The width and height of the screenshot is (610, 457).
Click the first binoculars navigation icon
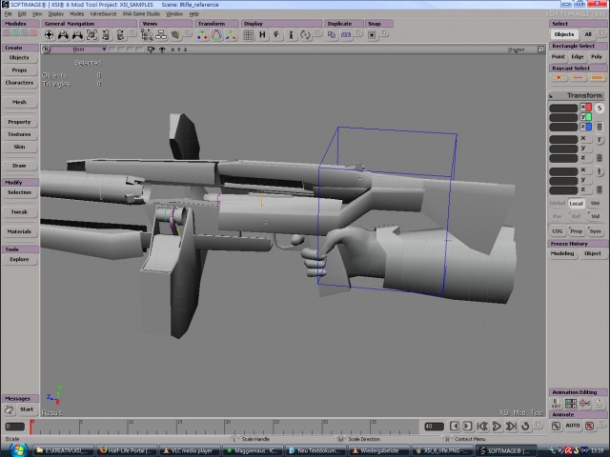click(63, 35)
